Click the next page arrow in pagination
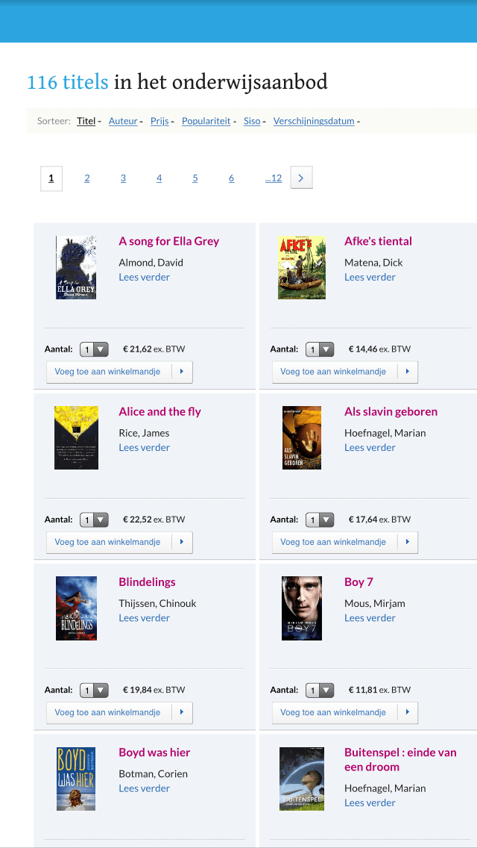Viewport: 477px width, 848px height. click(x=301, y=178)
